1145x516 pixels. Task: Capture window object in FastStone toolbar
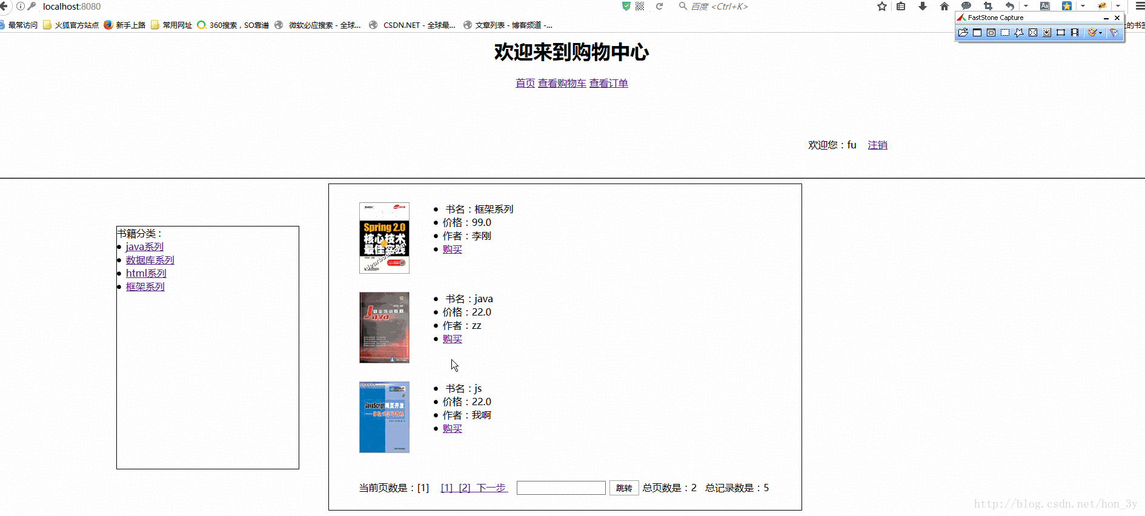pos(991,33)
